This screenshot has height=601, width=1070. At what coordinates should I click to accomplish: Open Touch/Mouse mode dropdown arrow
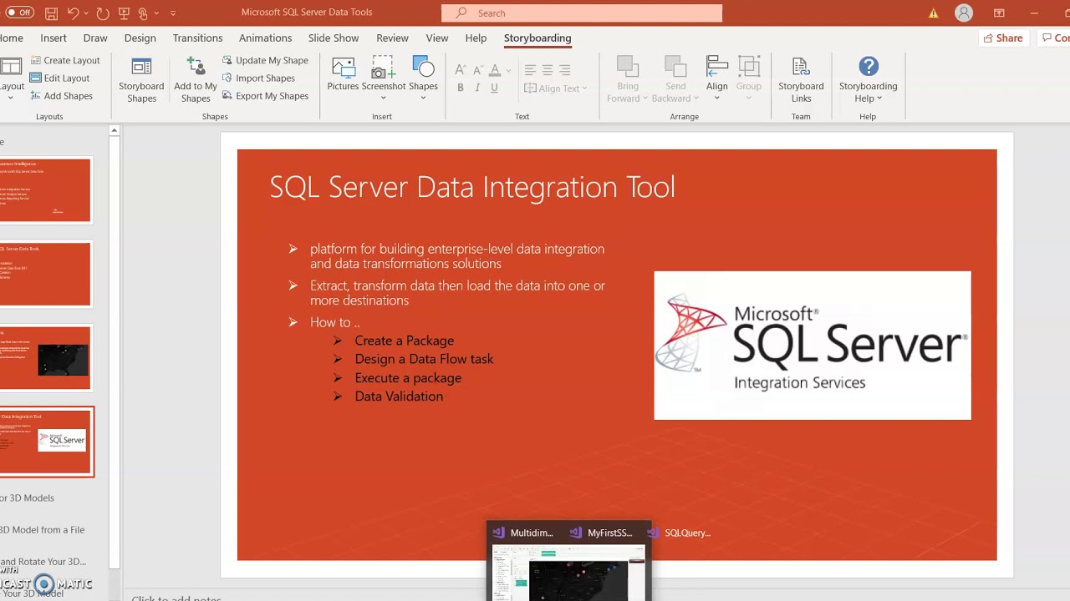[156, 13]
